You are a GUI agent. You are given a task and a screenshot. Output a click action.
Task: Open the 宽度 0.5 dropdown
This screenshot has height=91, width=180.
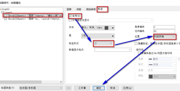pyautogui.click(x=162, y=70)
